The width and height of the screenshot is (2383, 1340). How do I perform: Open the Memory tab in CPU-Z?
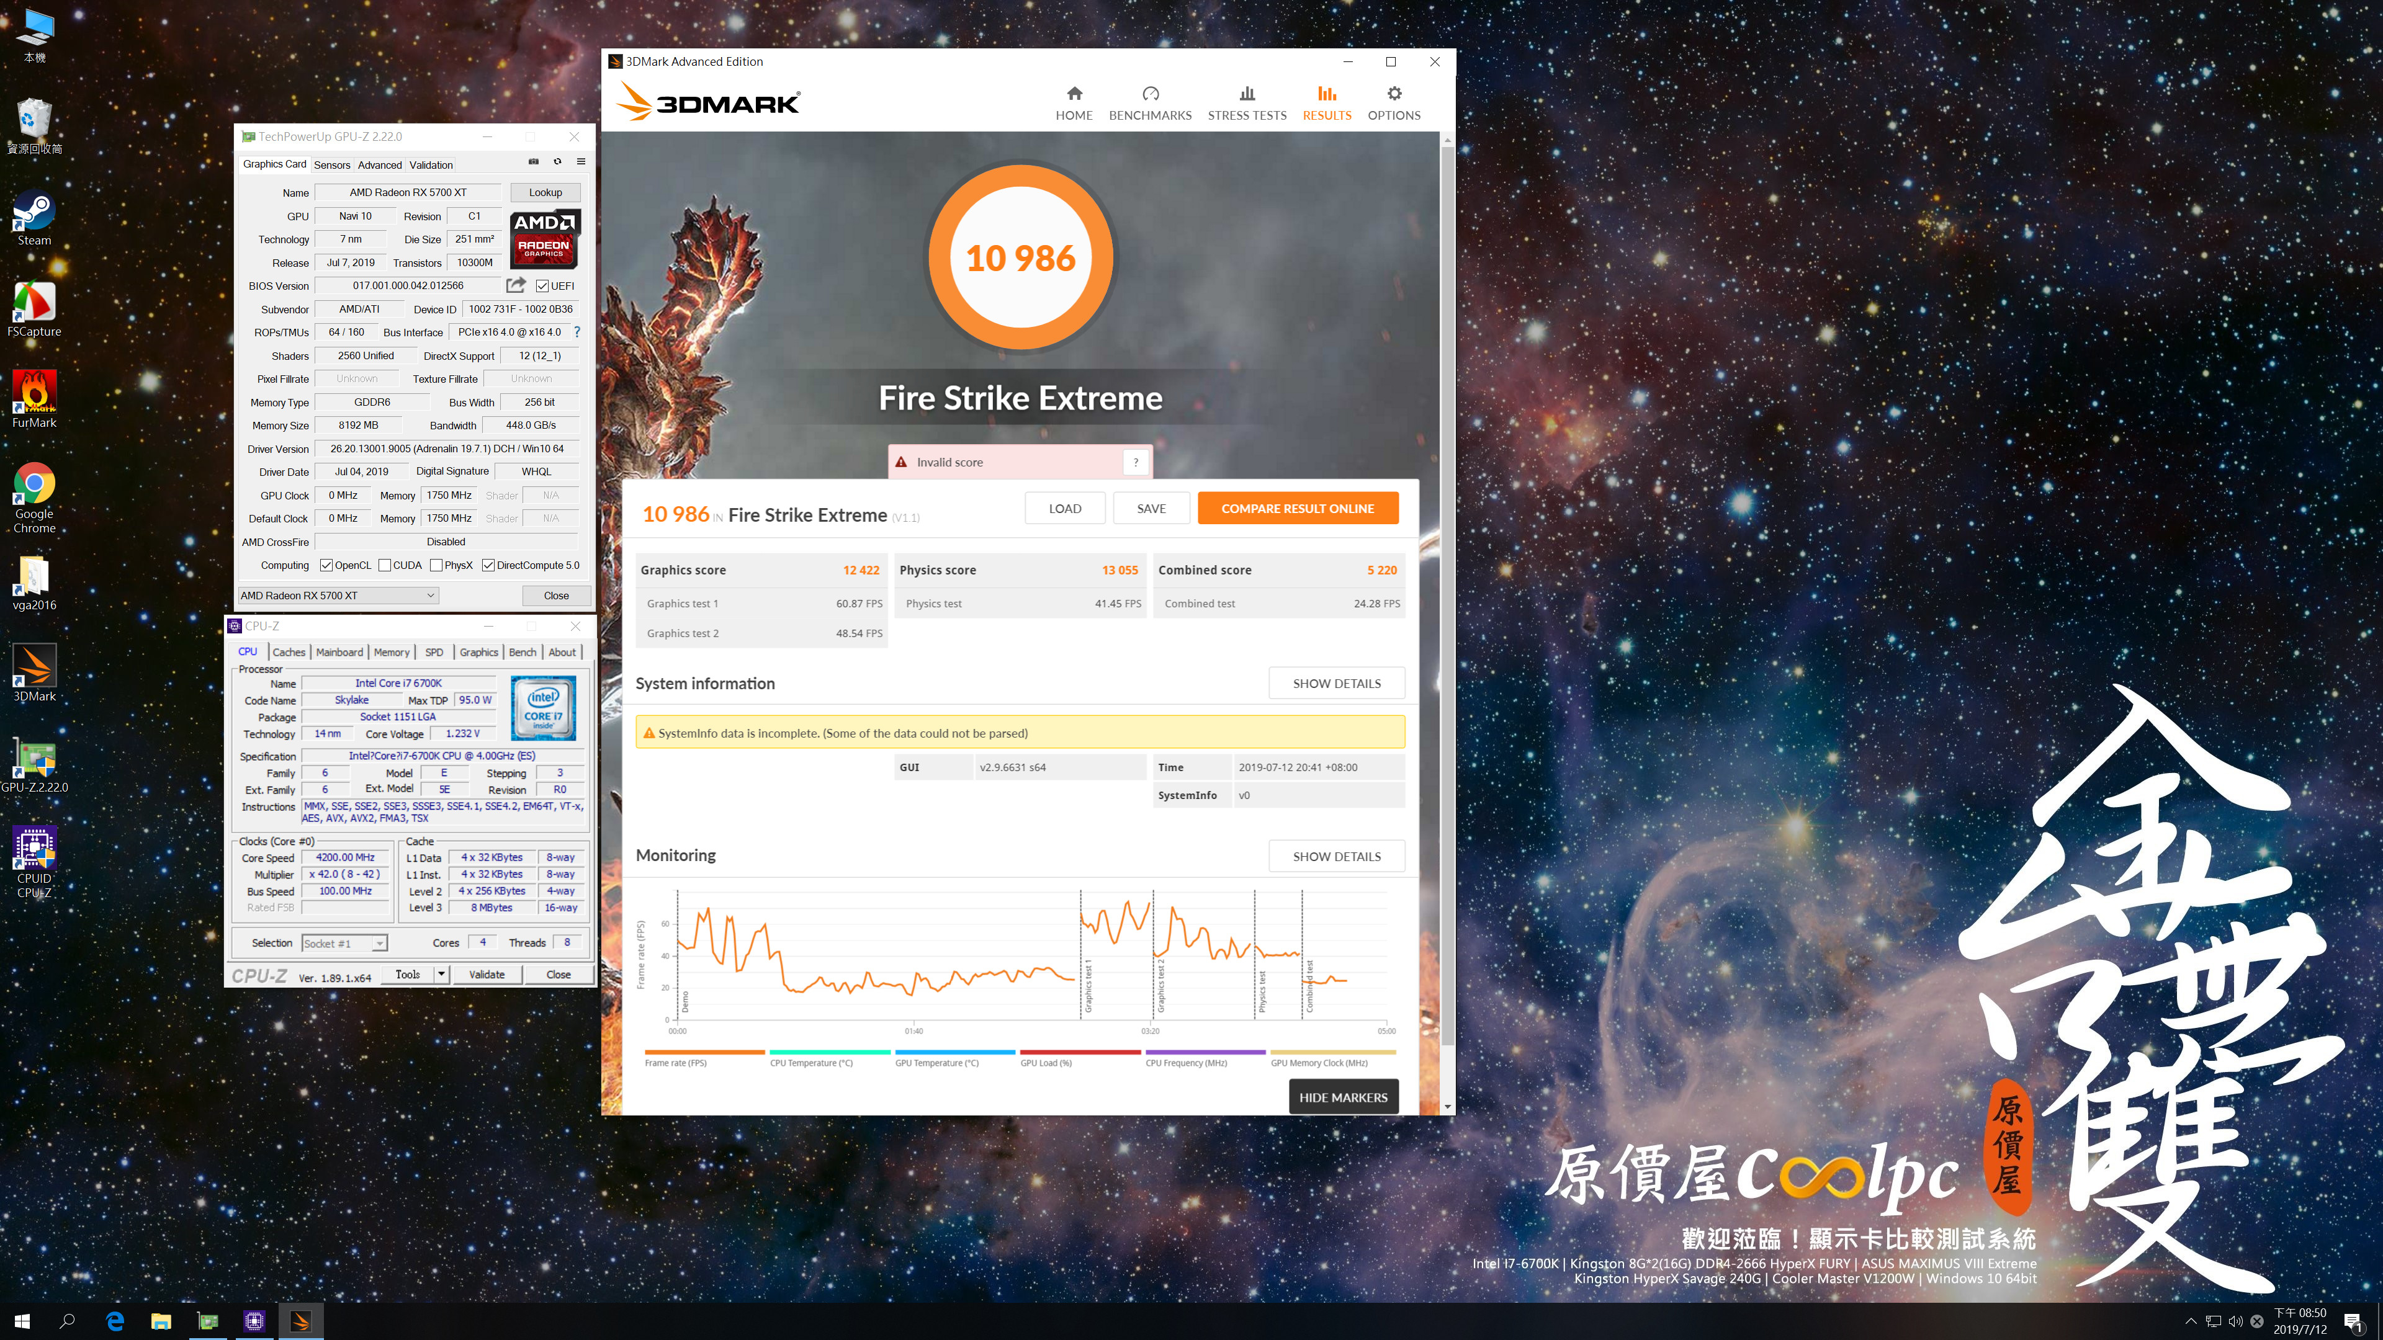pyautogui.click(x=392, y=652)
